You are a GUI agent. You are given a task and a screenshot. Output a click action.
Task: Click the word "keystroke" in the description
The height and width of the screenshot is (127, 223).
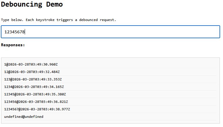(x=45, y=20)
